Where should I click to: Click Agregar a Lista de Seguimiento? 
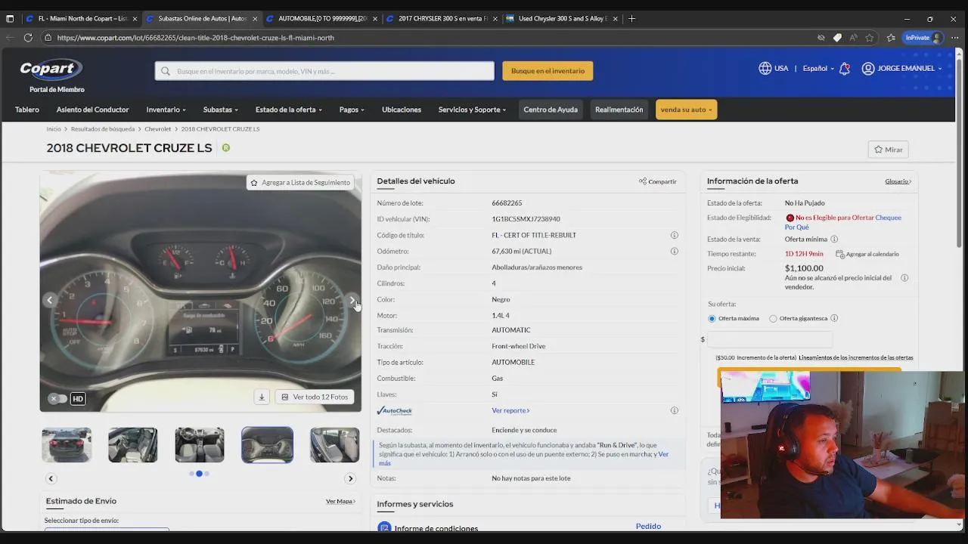point(300,182)
